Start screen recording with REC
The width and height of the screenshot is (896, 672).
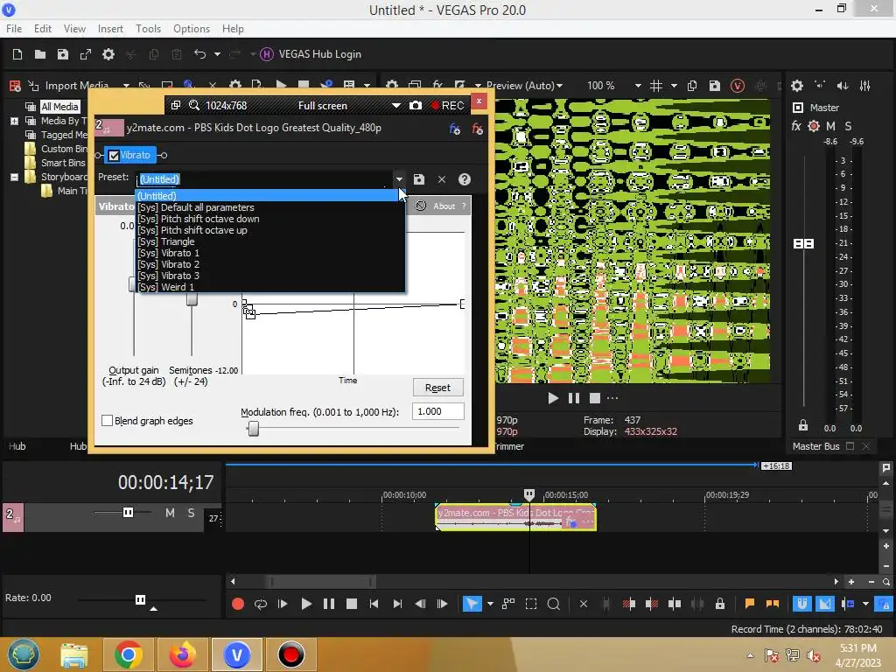[448, 106]
